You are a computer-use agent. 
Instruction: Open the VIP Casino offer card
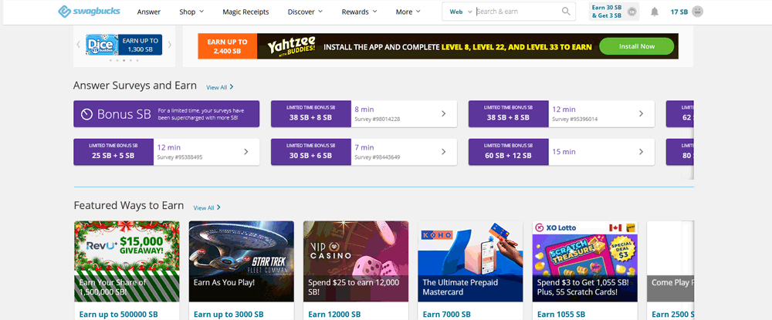355,261
